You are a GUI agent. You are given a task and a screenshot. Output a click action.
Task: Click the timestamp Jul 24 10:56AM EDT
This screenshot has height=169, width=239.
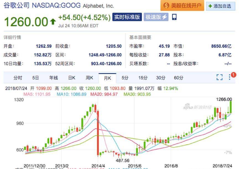[78, 26]
